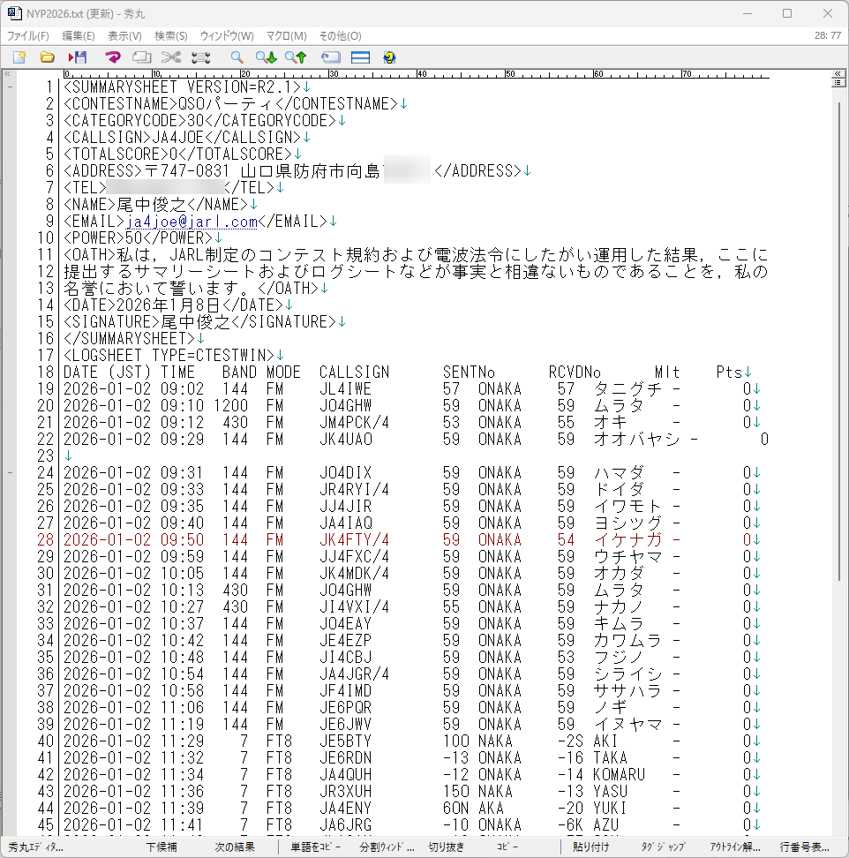Click the Save floppy disk icon
Viewport: 849px width, 858px height.
point(78,57)
